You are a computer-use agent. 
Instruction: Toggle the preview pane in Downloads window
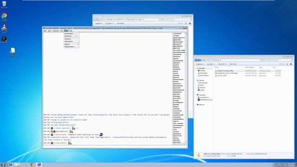click(x=287, y=64)
